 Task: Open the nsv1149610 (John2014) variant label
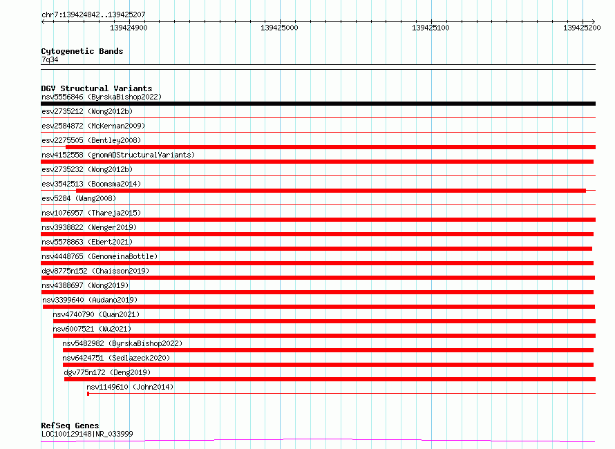pos(130,387)
